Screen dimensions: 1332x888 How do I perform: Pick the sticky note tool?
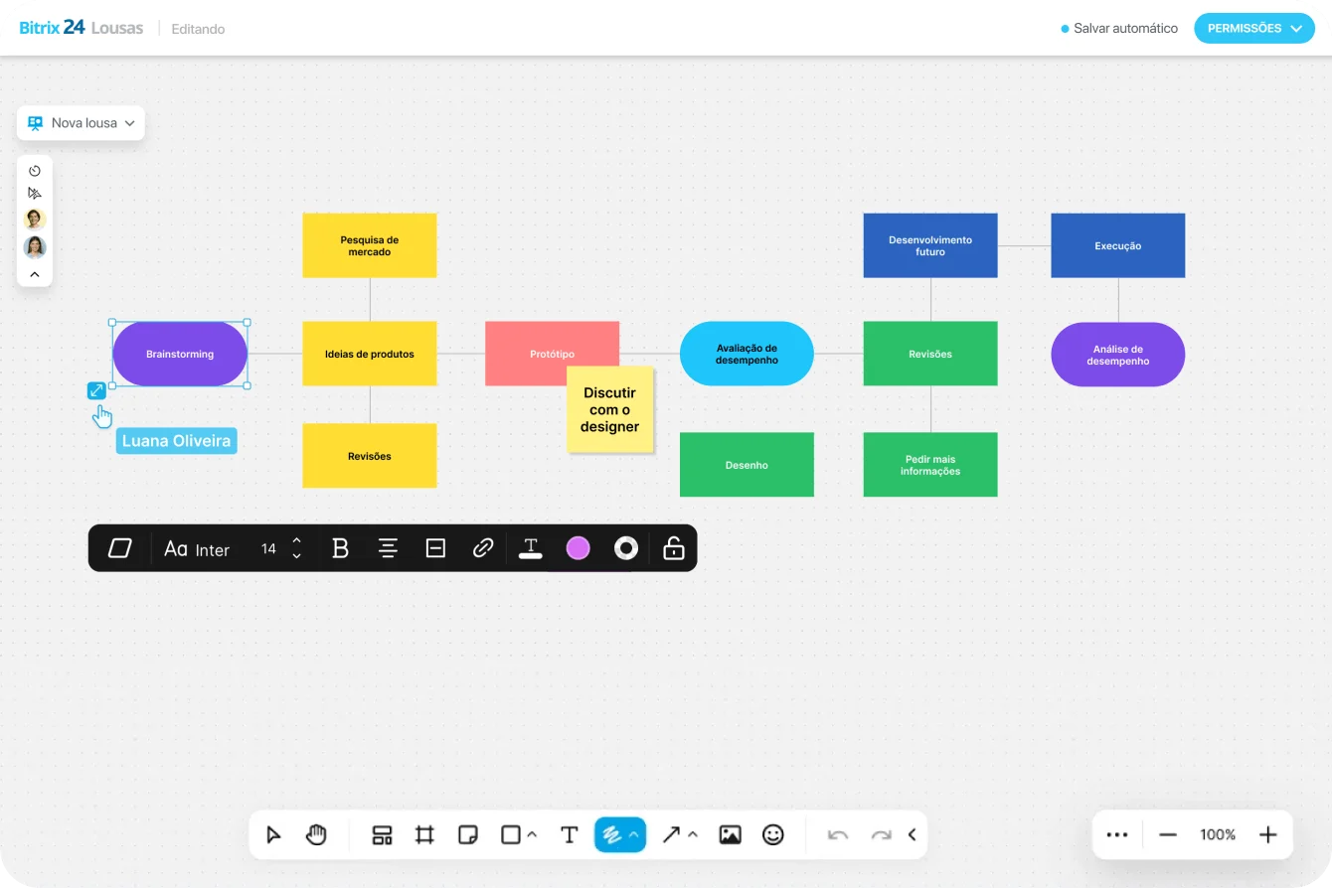point(468,834)
